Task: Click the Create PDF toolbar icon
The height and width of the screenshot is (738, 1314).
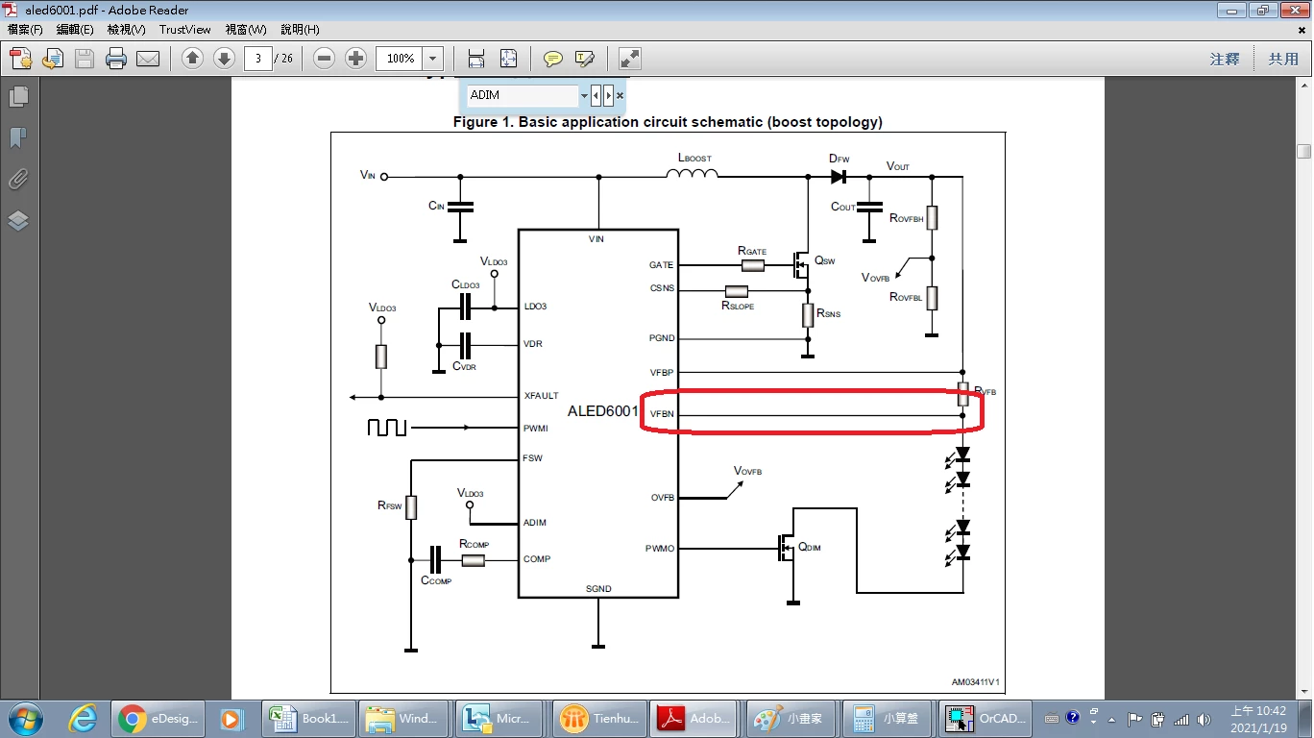Action: [x=21, y=59]
